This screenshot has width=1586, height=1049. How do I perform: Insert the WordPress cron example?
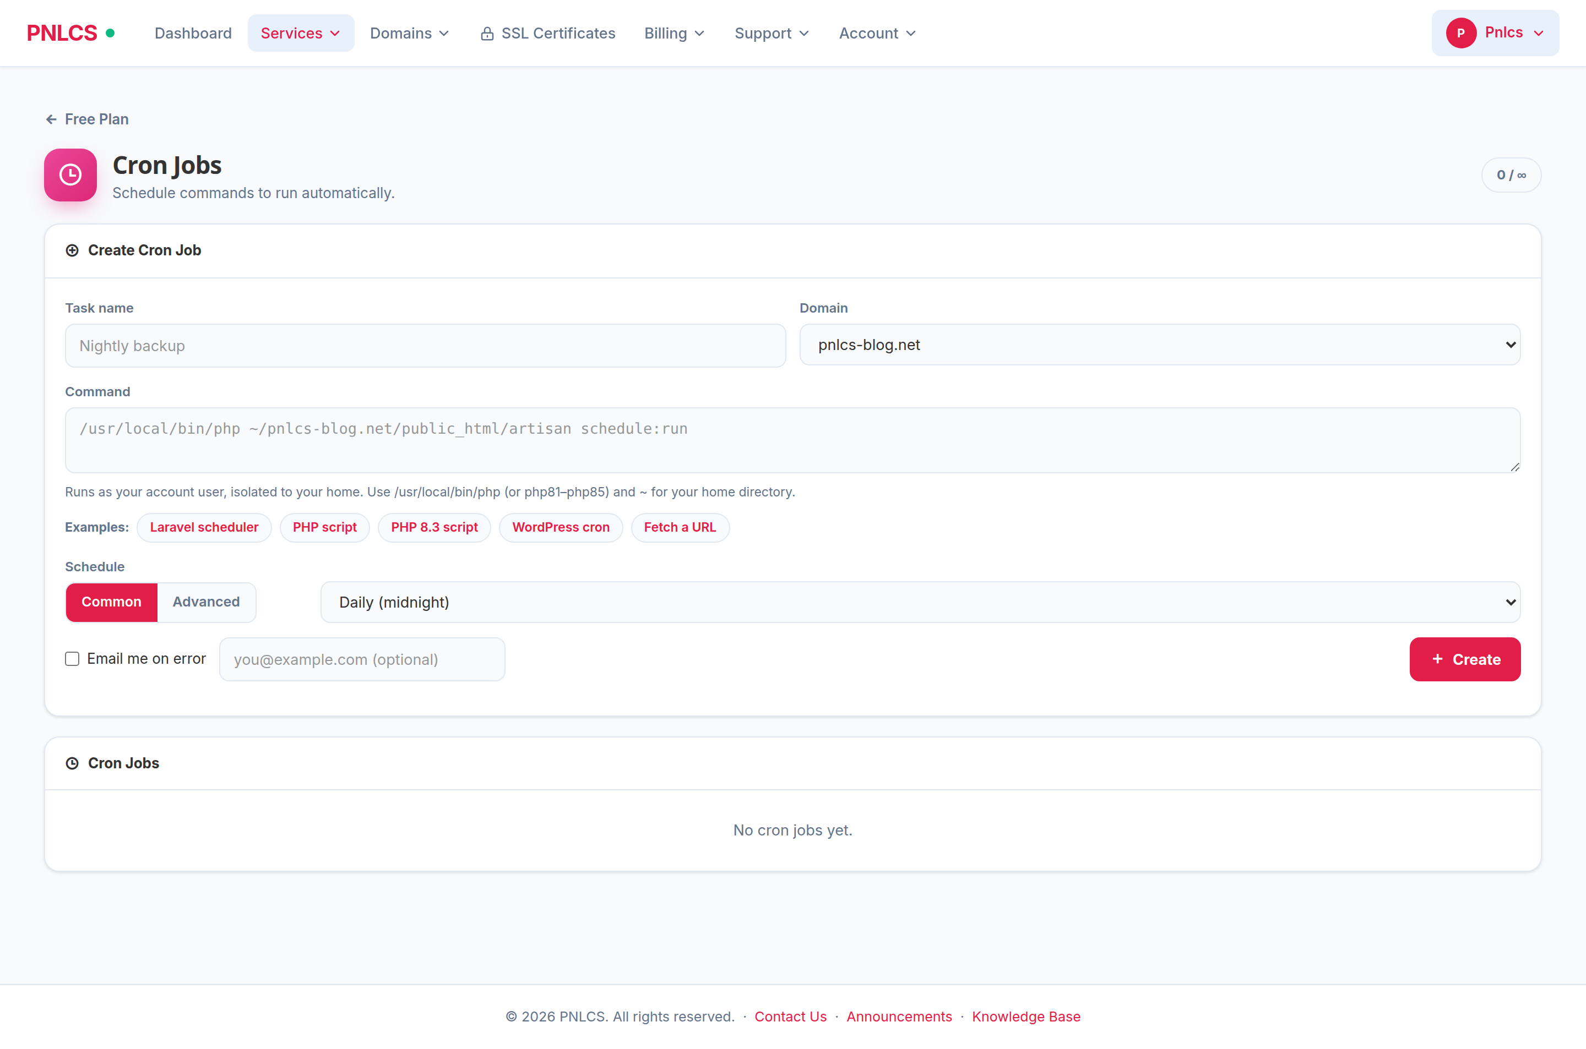[561, 527]
